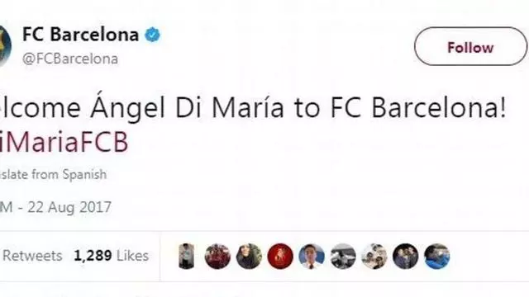Open the avatar of man in tie

(312, 257)
